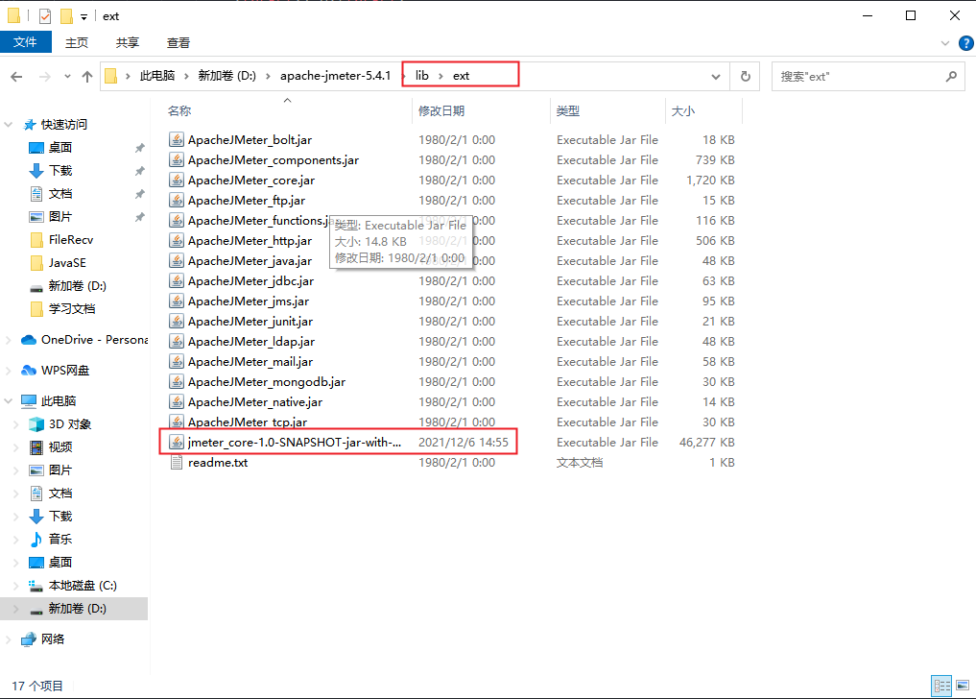Switch to the 主页 ribbon tab
Image resolution: width=976 pixels, height=699 pixels.
point(77,42)
